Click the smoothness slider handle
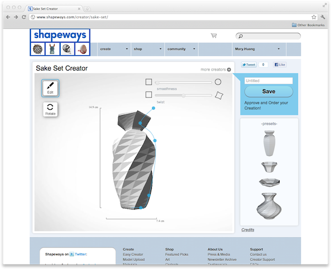331x269 pixels. tap(157, 83)
